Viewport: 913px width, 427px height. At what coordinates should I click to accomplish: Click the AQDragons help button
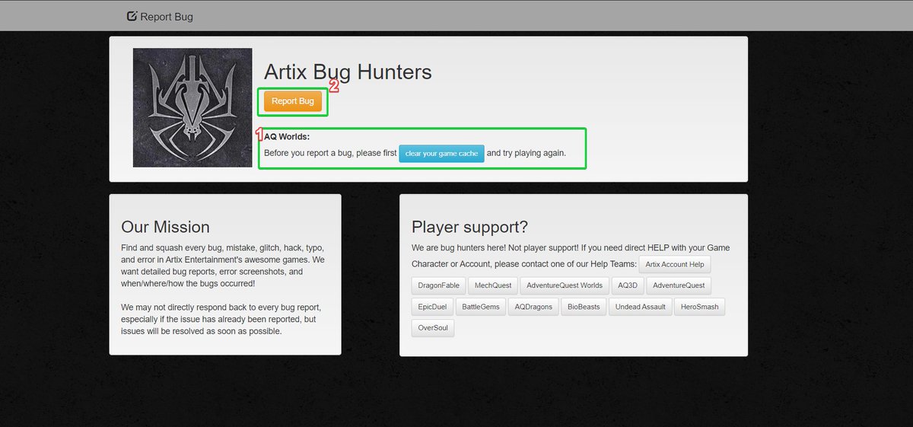(x=535, y=307)
